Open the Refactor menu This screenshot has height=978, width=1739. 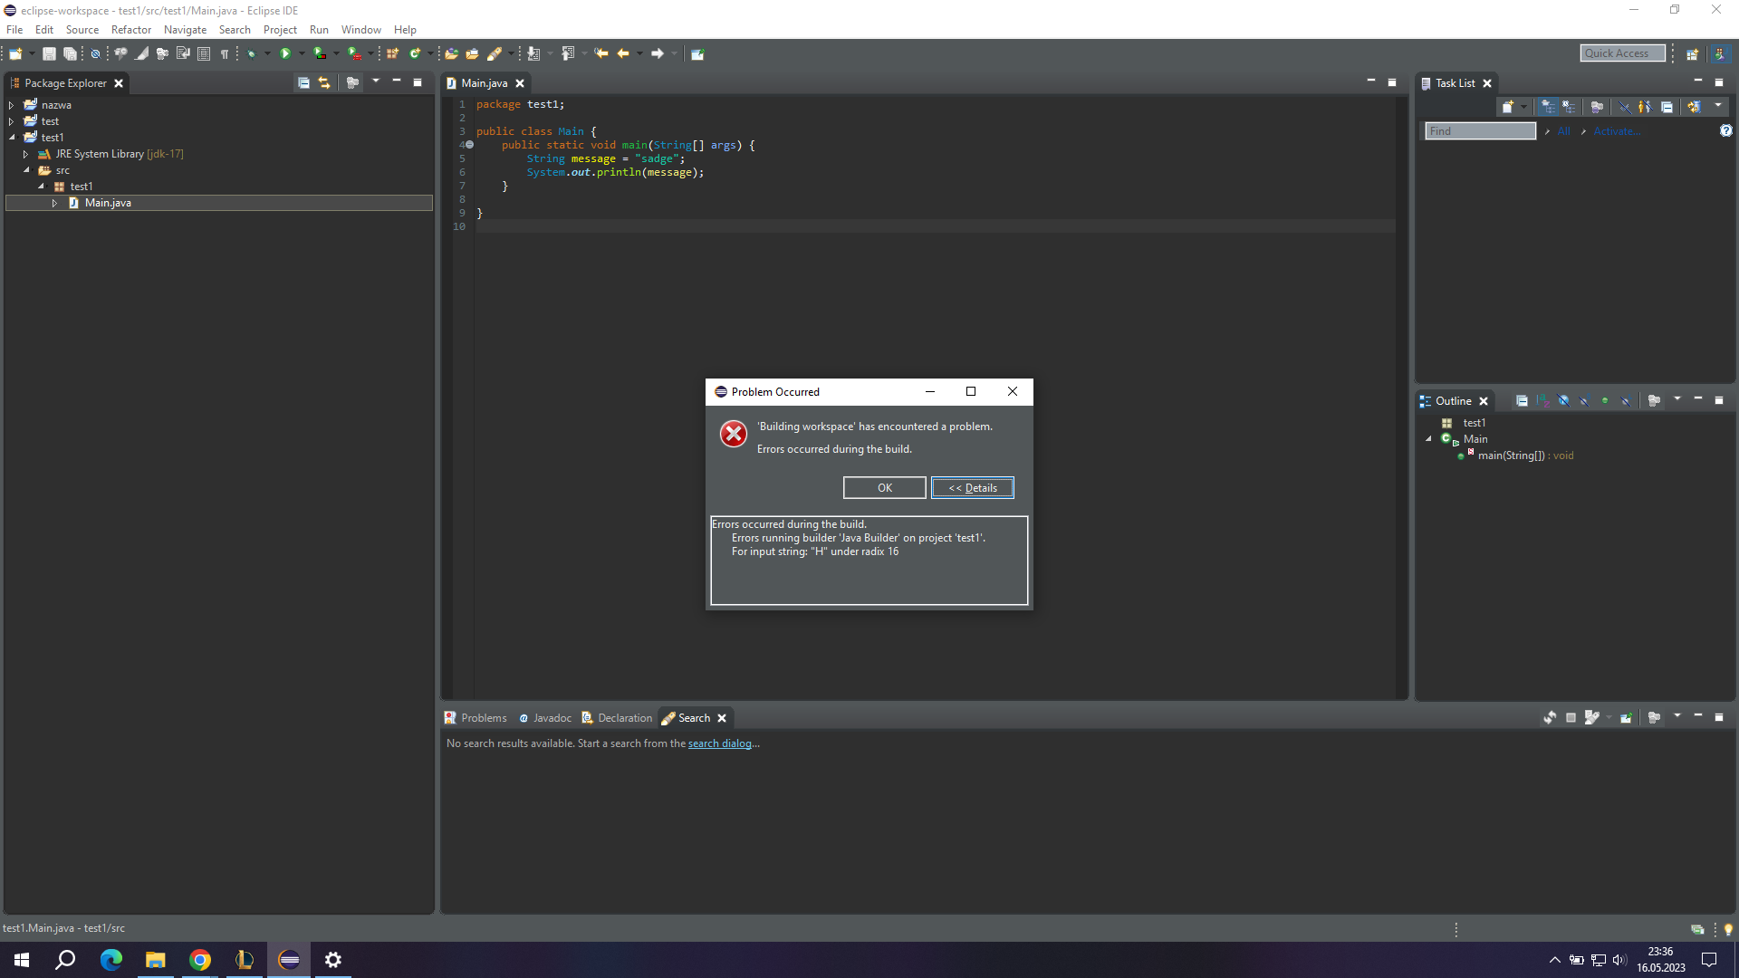point(130,29)
